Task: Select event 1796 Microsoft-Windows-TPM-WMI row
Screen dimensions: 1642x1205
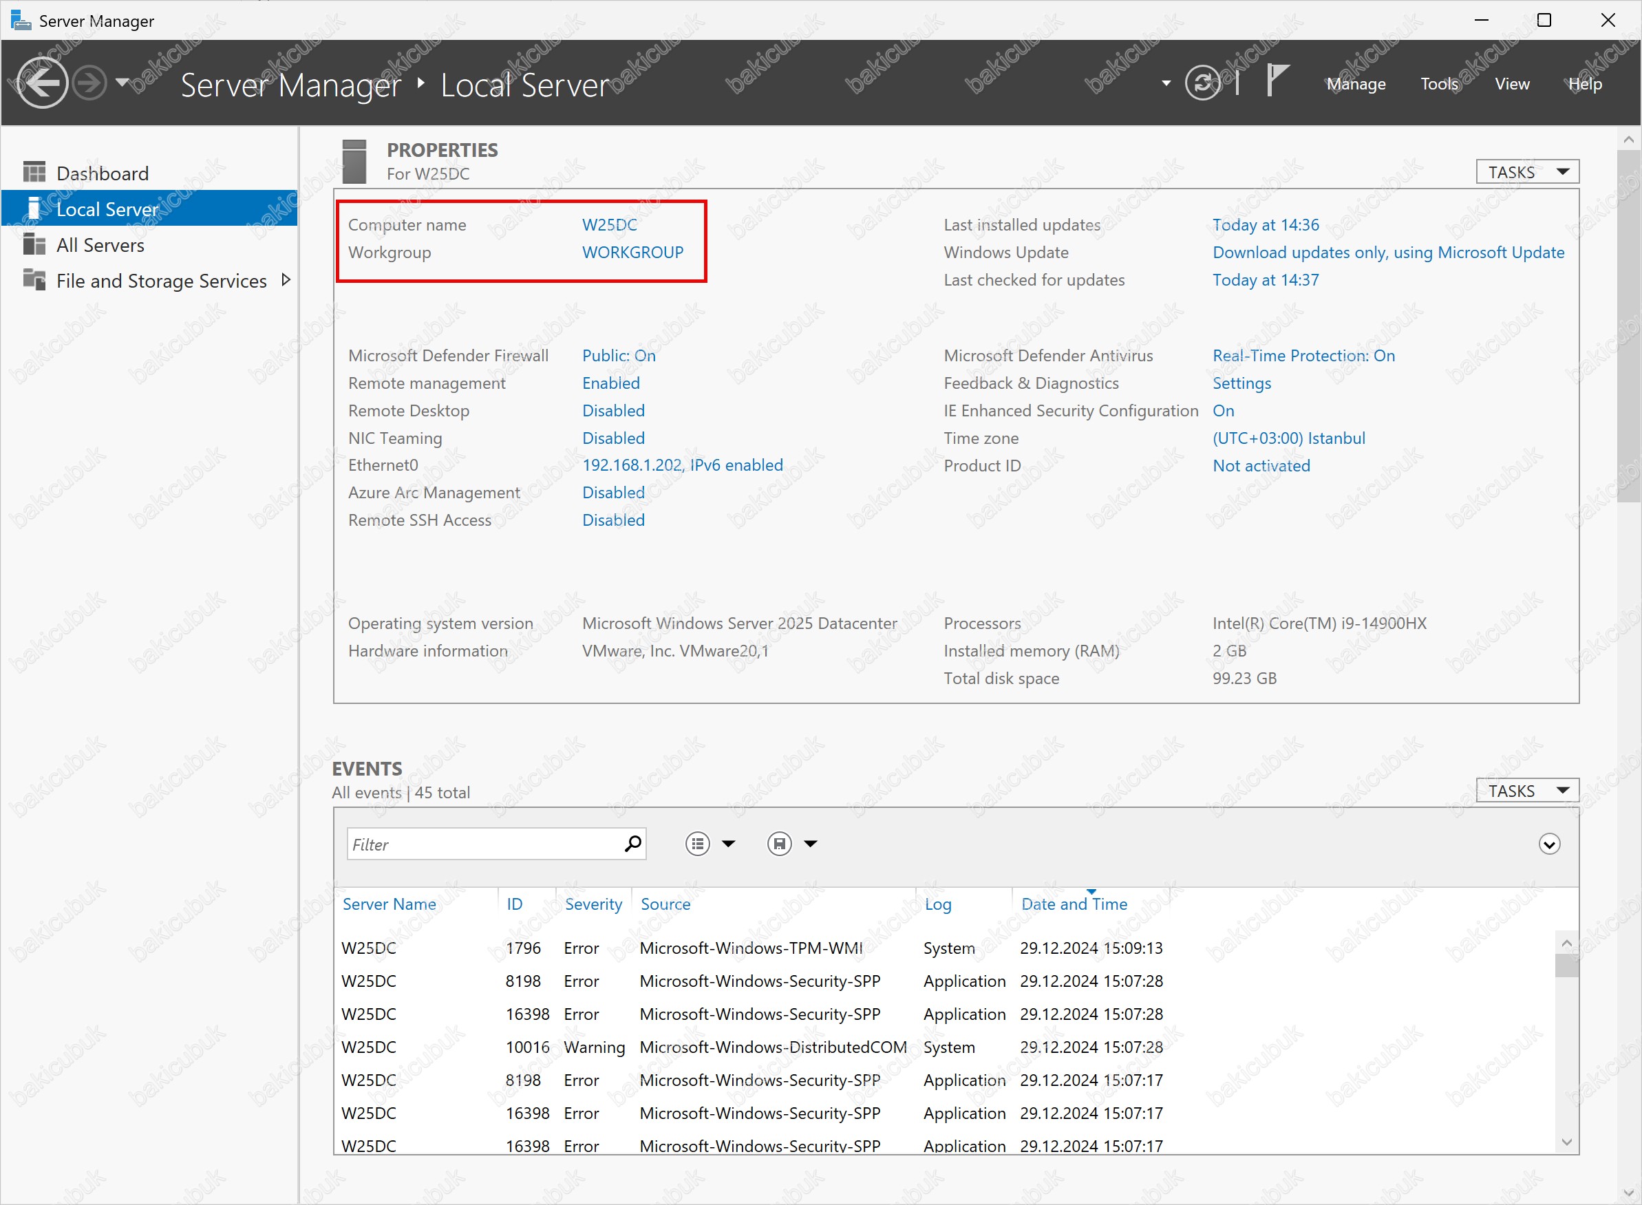Action: (946, 948)
